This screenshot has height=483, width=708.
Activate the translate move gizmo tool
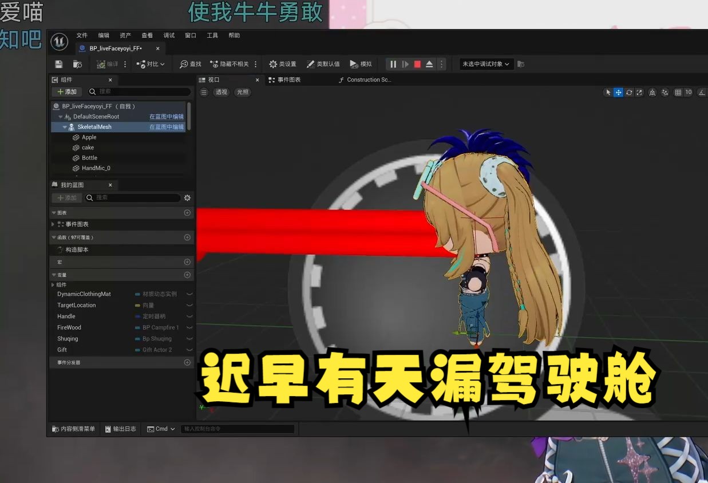(x=619, y=92)
